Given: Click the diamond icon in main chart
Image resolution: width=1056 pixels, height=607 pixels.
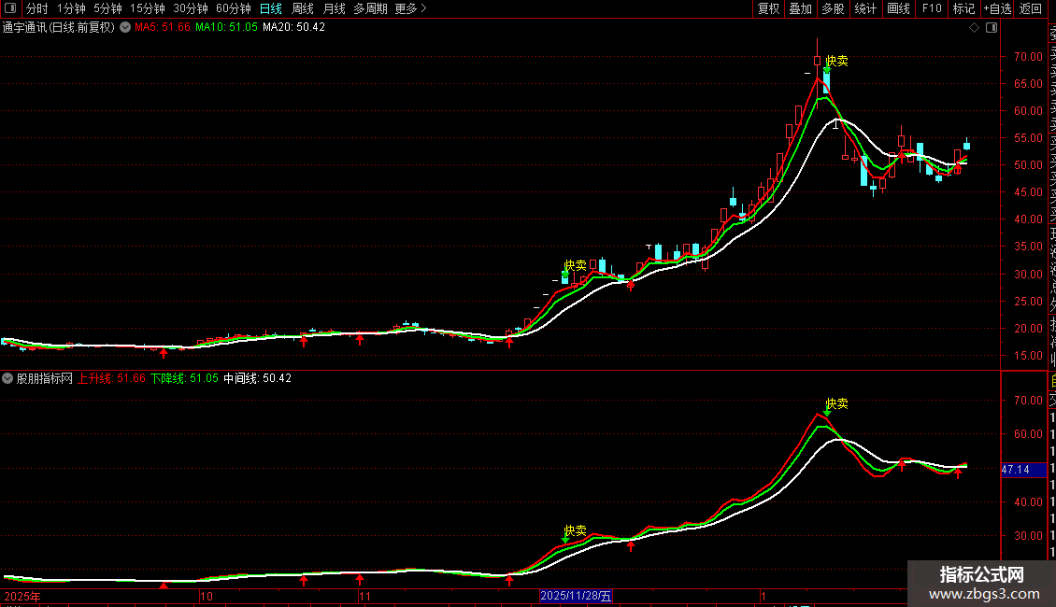Looking at the screenshot, I should 974,28.
